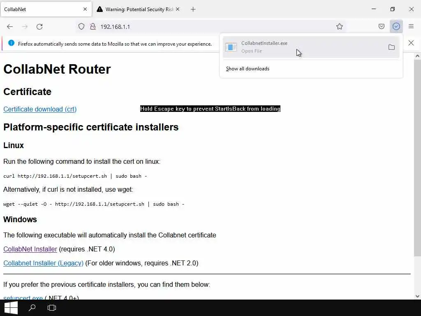Click Show all downloads

[248, 69]
